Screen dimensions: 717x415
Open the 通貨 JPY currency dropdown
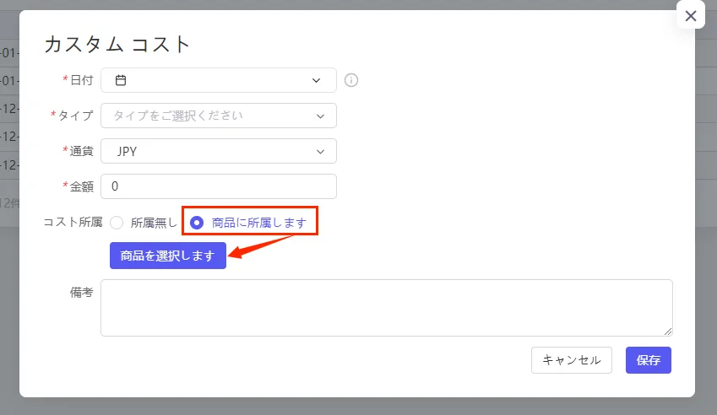point(219,151)
